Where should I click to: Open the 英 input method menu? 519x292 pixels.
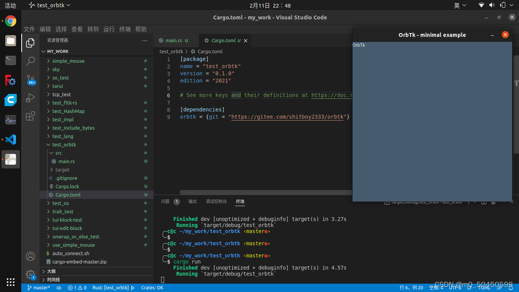(x=460, y=6)
